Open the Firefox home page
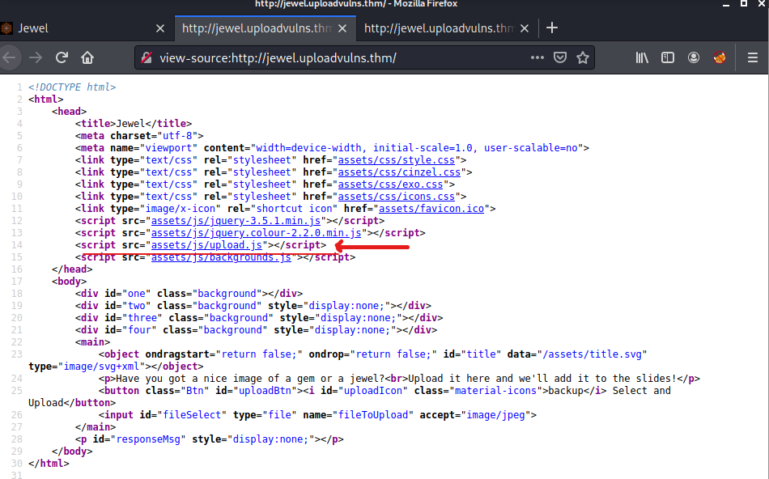The height and width of the screenshot is (479, 769). (87, 58)
